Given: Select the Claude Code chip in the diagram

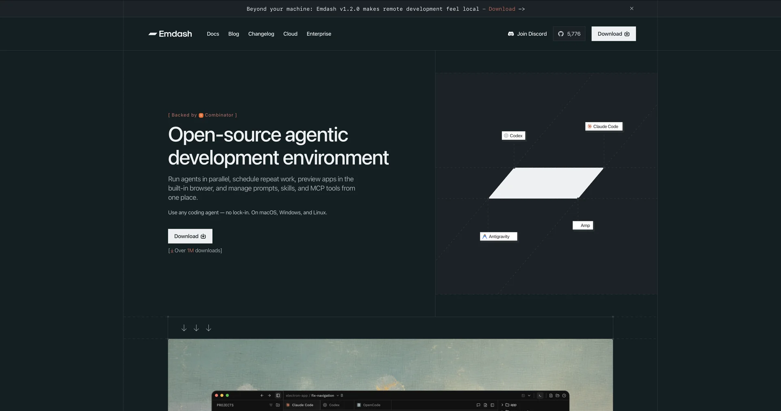Looking at the screenshot, I should pyautogui.click(x=604, y=126).
